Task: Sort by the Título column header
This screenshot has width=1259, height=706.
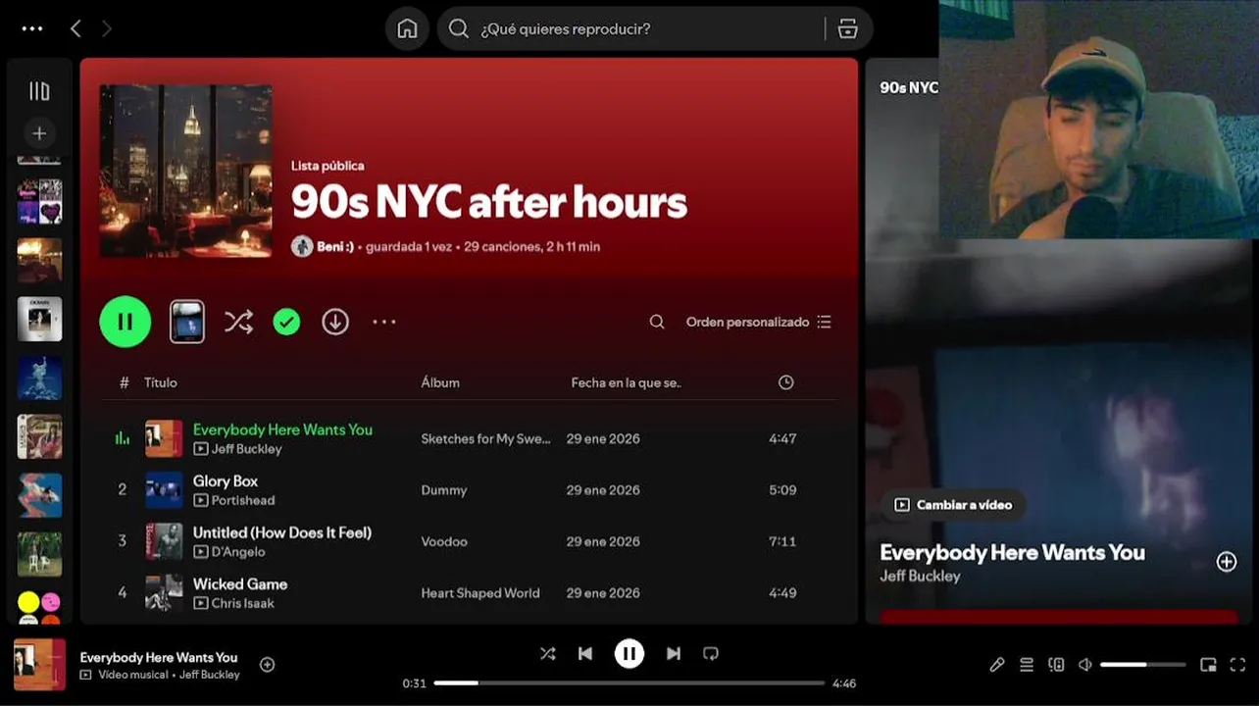Action: click(161, 382)
